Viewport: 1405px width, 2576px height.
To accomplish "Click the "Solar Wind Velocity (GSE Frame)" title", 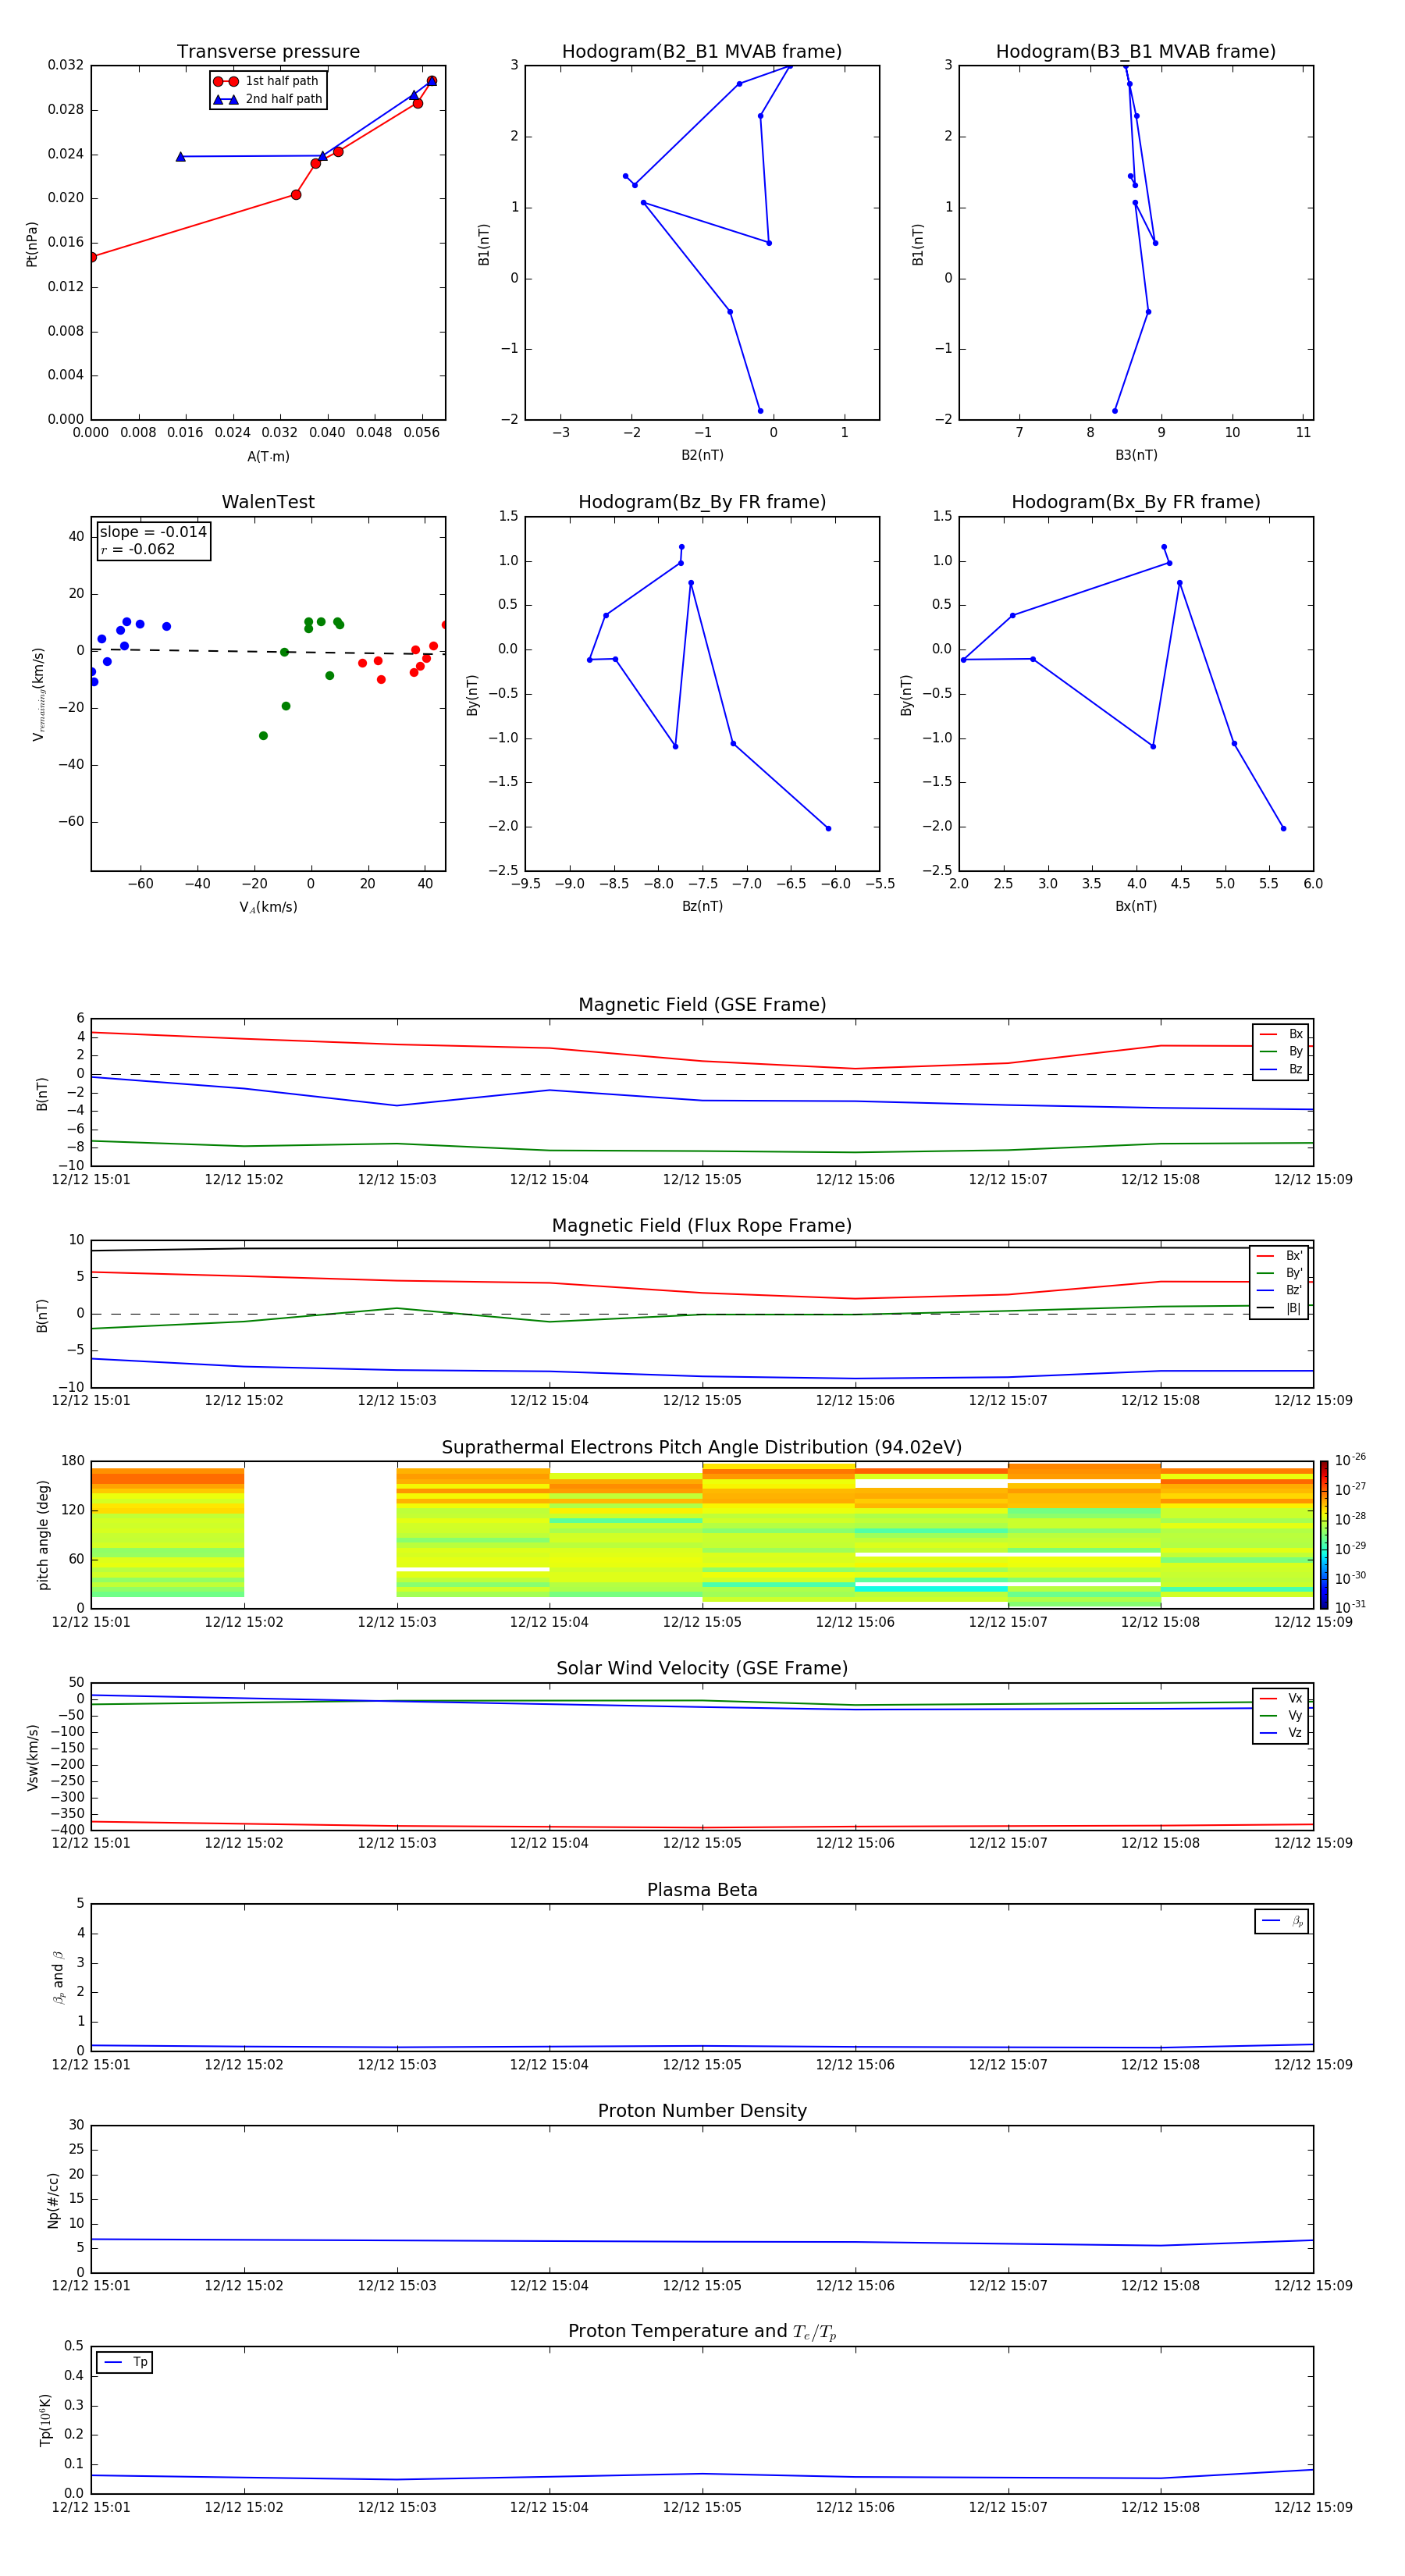I will (x=702, y=1668).
